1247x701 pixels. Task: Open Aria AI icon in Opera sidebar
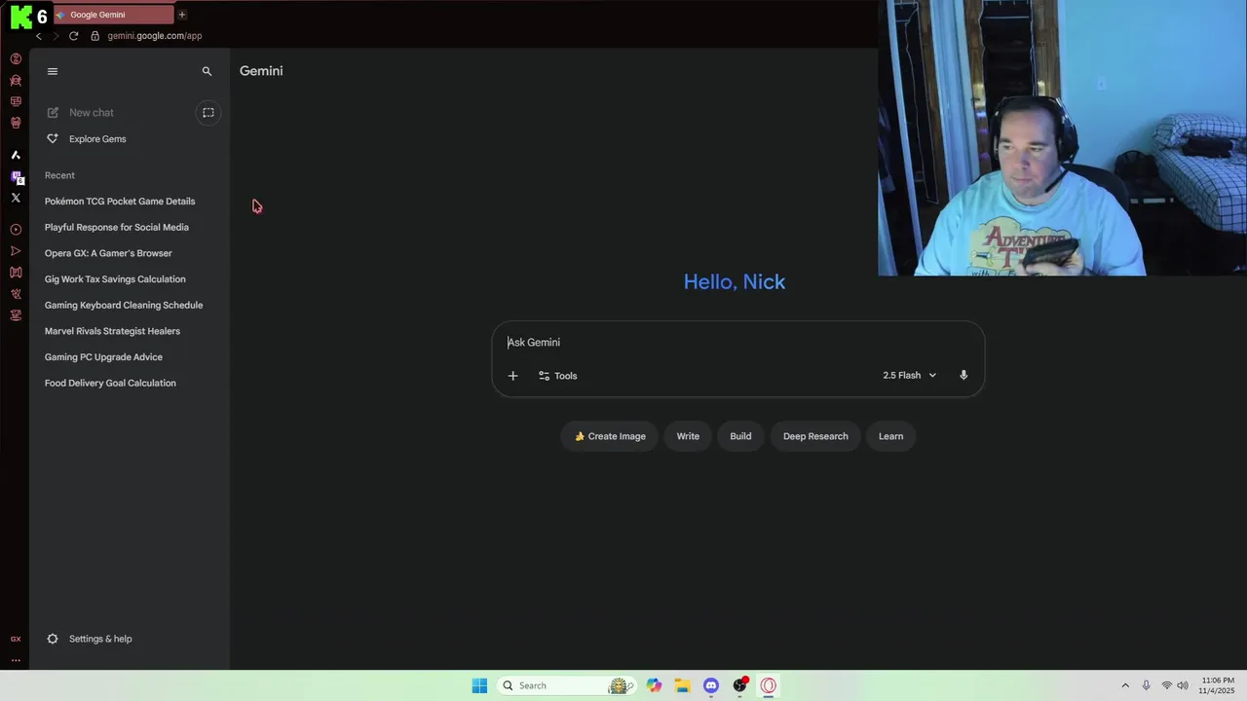(x=16, y=156)
